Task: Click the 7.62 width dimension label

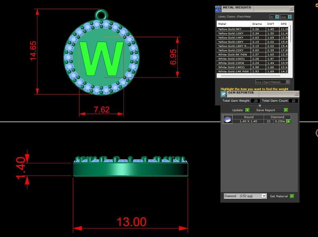Action: [102, 109]
